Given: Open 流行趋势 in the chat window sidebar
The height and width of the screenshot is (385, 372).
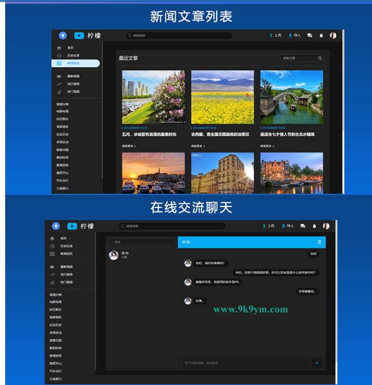Looking at the screenshot, I should (x=66, y=275).
